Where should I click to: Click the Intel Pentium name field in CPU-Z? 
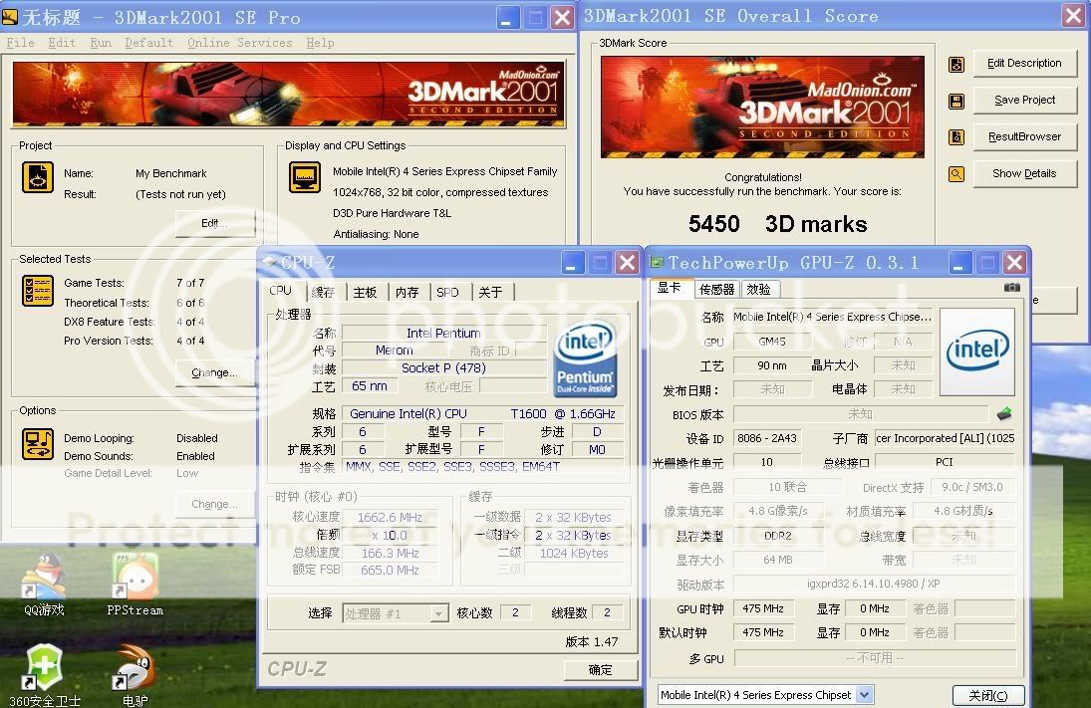(x=444, y=334)
